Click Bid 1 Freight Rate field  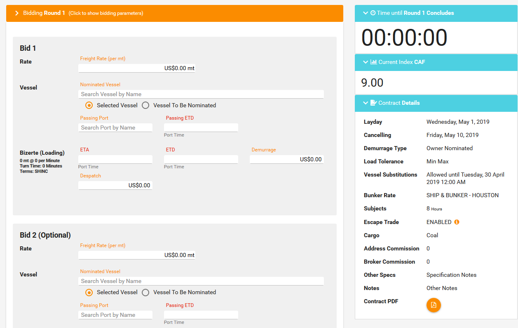click(136, 68)
